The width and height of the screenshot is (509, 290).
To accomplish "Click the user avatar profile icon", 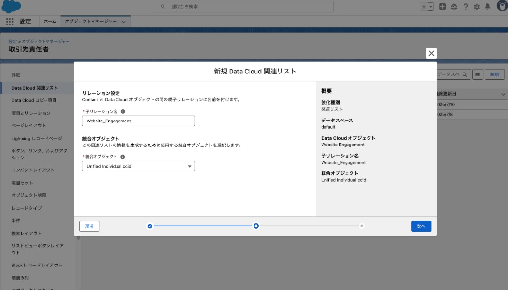I will (502, 6).
